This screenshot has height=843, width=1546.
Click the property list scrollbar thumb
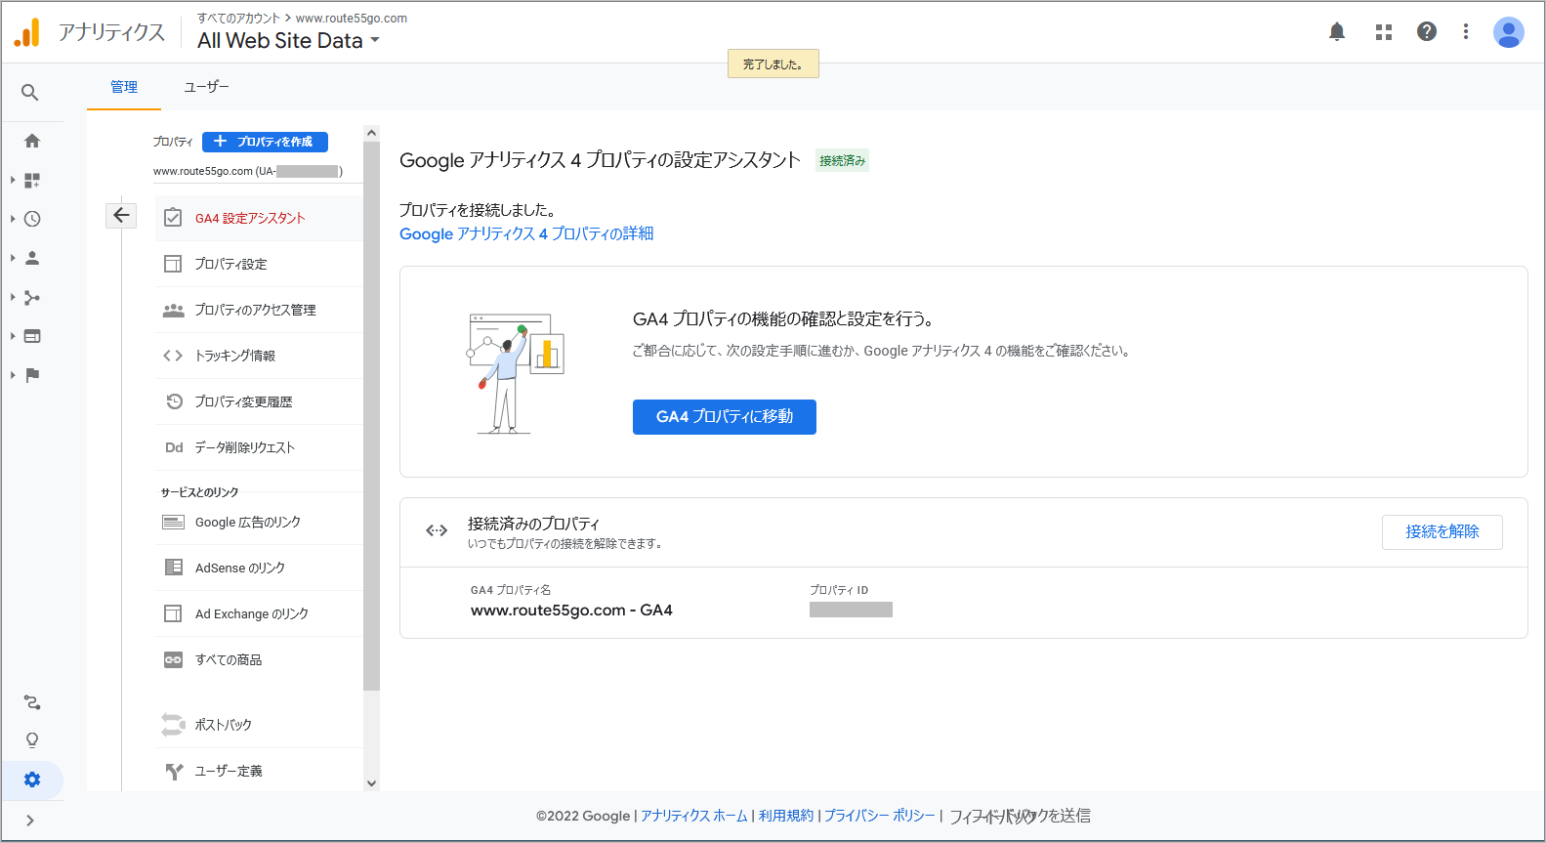(x=371, y=416)
